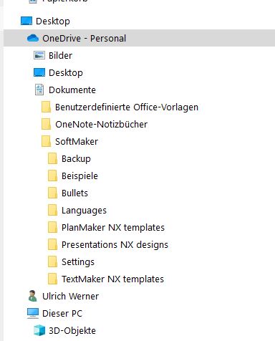The image size is (275, 341).
Task: Click the Presentations NX designs folder icon
Action: pos(52,244)
